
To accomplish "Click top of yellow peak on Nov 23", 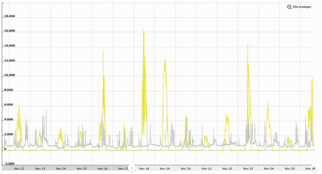I will 248,45.
